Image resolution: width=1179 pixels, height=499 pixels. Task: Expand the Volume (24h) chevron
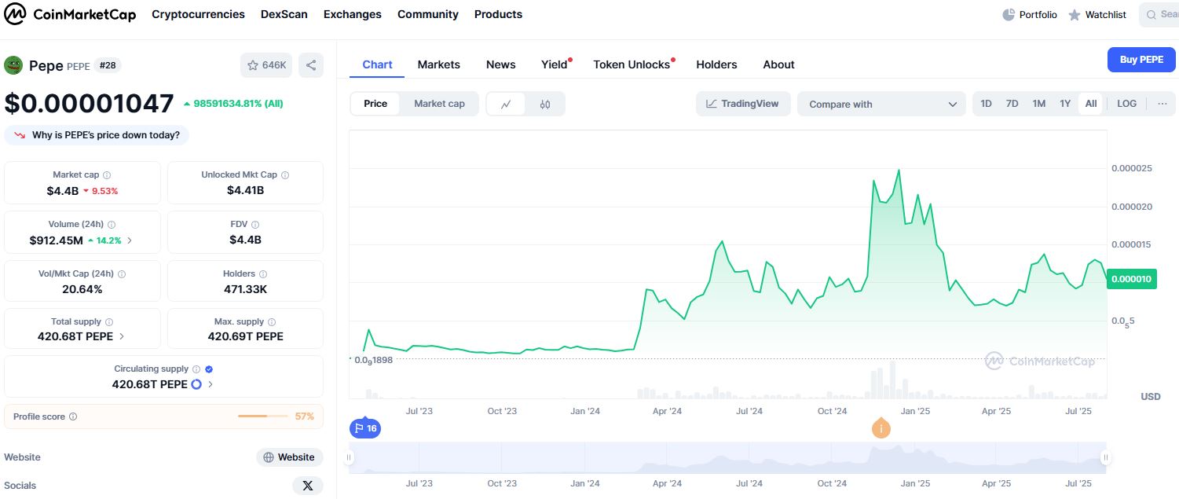[x=130, y=240]
